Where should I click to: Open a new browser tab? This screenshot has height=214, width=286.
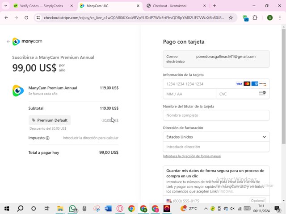(214, 6)
